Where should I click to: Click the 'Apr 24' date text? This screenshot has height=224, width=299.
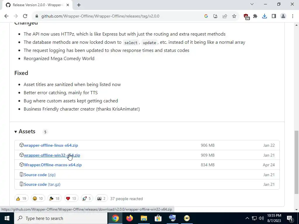(x=269, y=165)
